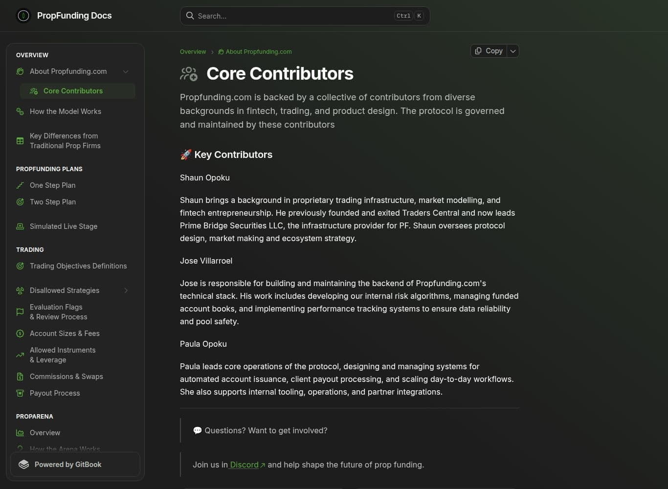The height and width of the screenshot is (489, 668).
Task: Click the GitBook logo icon
Action: click(24, 465)
